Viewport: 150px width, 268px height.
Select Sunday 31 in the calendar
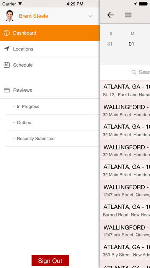pyautogui.click(x=110, y=44)
